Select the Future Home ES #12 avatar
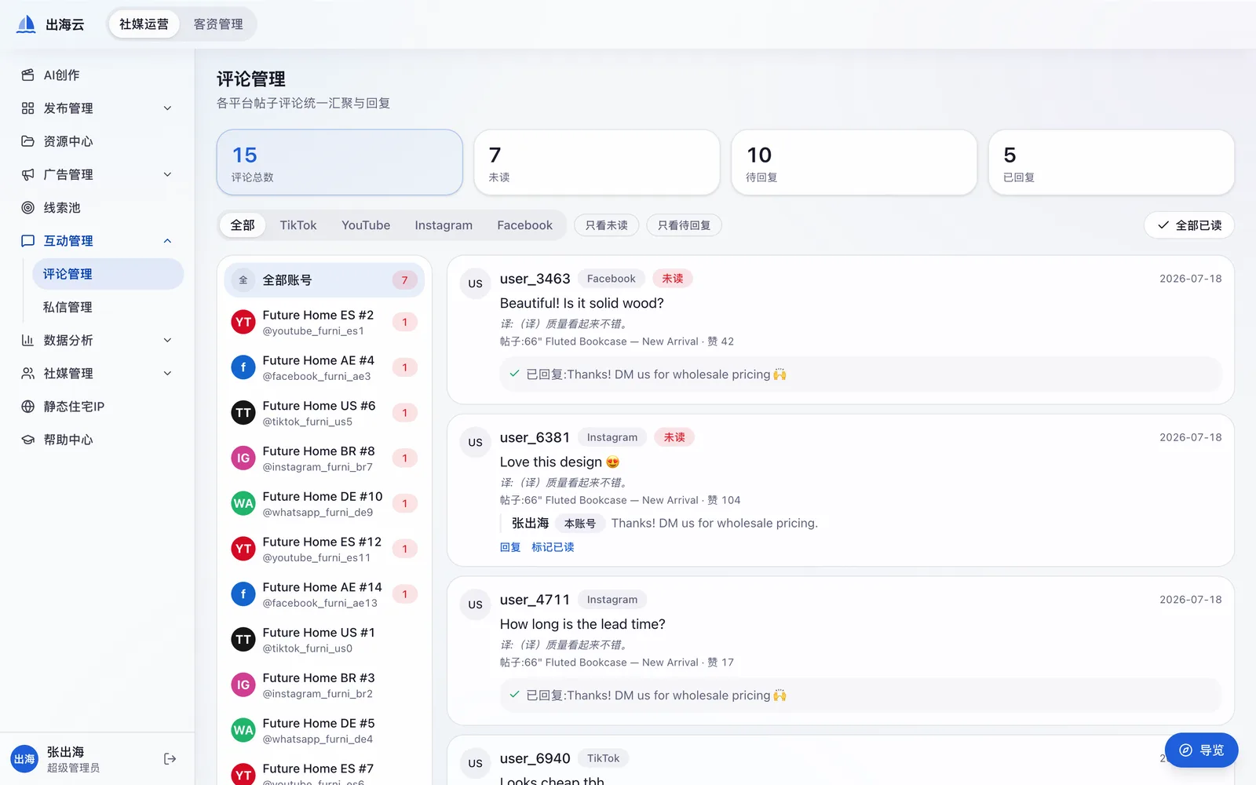Image resolution: width=1256 pixels, height=785 pixels. [x=243, y=549]
